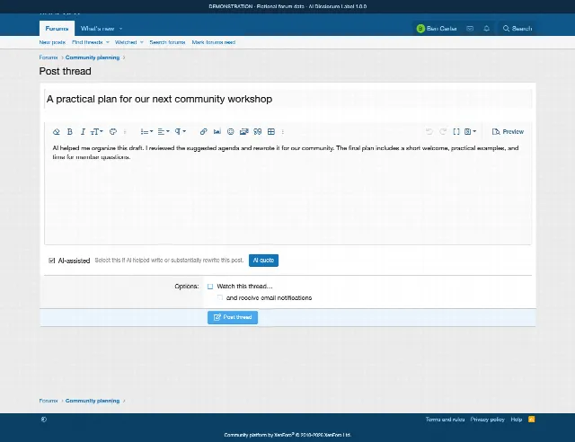Screen dimensions: 575x442
Task: Open the alerts bell icon
Action: (x=487, y=28)
